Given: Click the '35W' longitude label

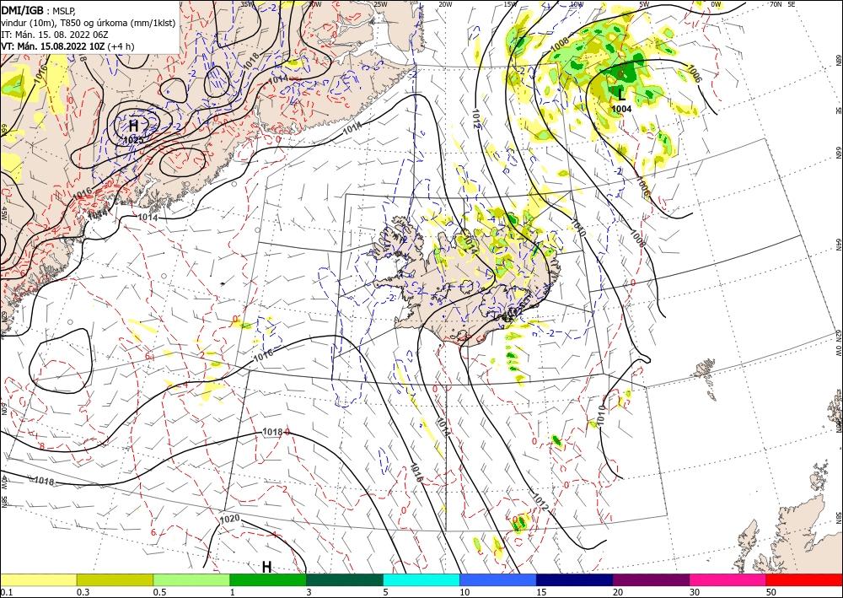Looking at the screenshot, I should tap(246, 4).
